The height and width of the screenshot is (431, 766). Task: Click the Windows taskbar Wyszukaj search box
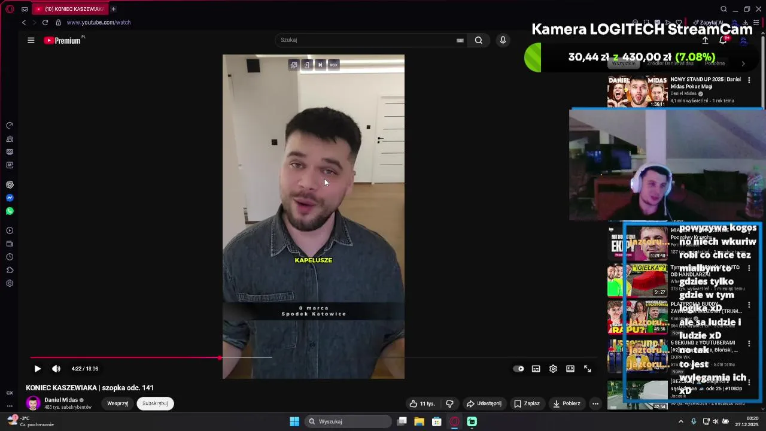(349, 421)
